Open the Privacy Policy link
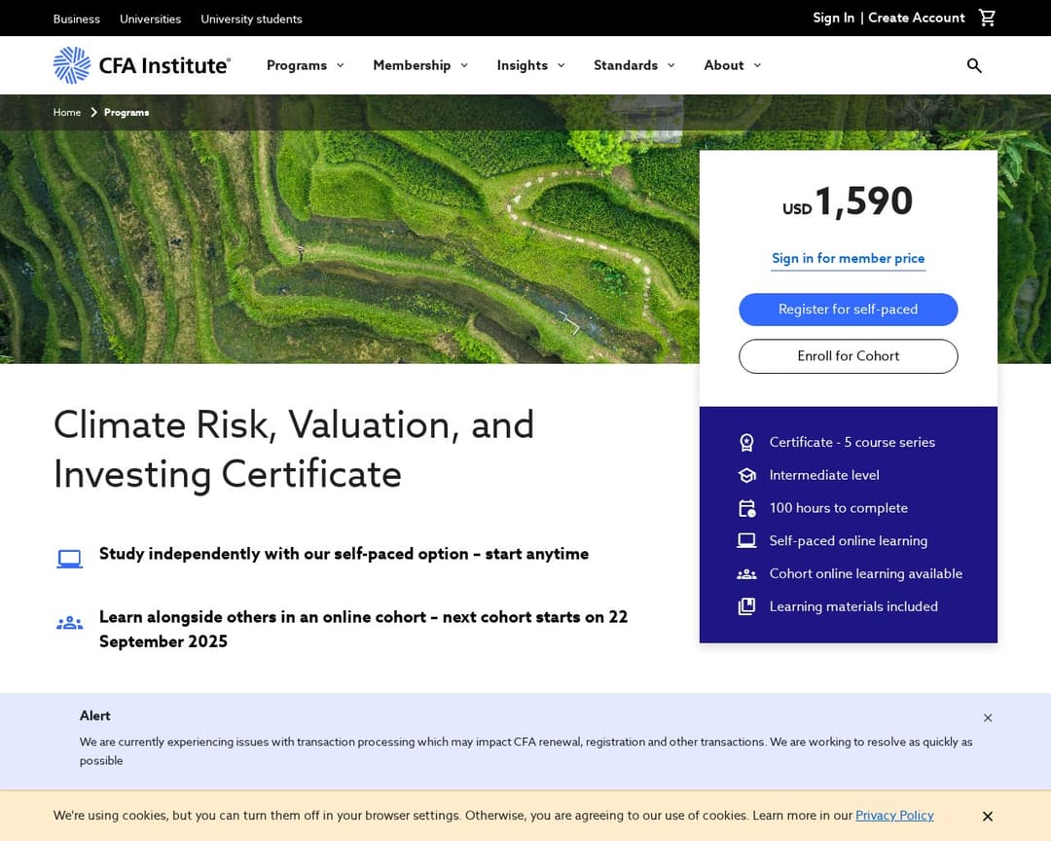Screen dimensions: 1051x841 point(894,816)
